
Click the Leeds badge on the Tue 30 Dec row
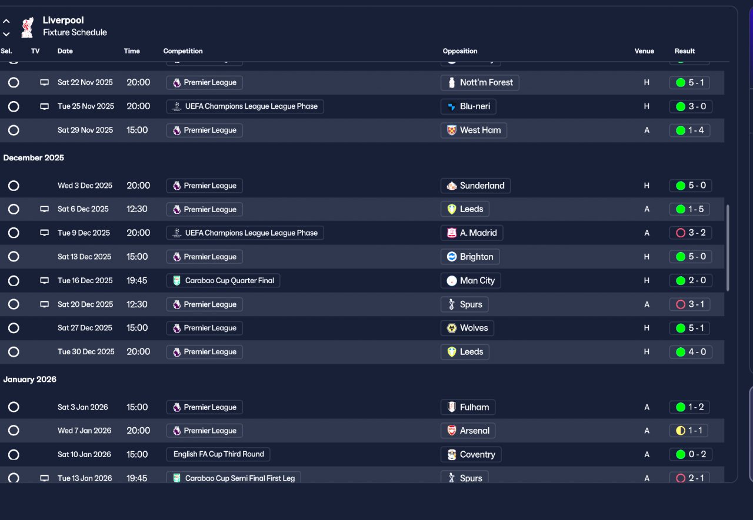coord(452,352)
